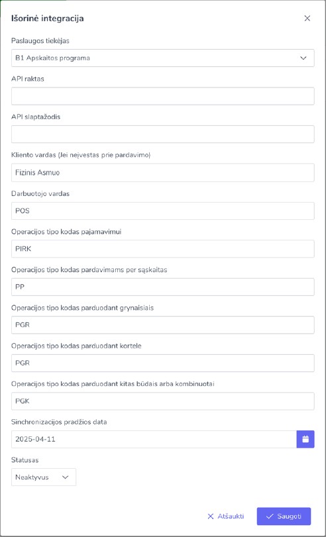This screenshot has width=326, height=537.
Task: Cancel the form via Atšaukti
Action: tap(226, 516)
